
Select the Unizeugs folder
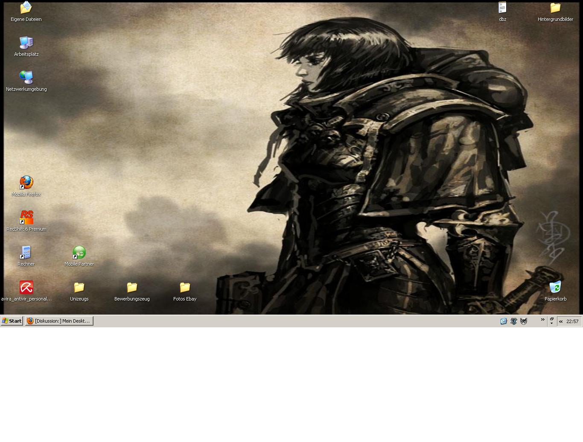[79, 287]
